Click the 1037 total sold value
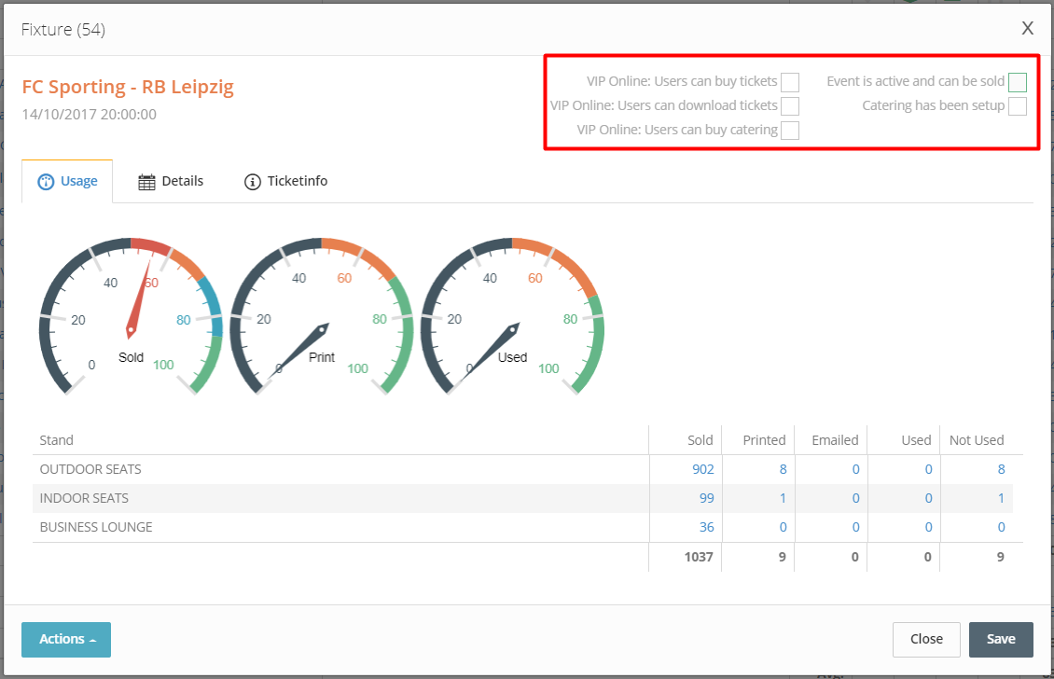The width and height of the screenshot is (1054, 679). coord(699,557)
